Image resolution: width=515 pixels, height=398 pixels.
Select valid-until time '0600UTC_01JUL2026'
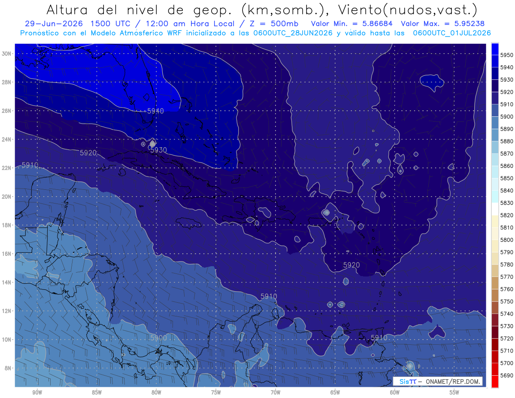(x=452, y=33)
